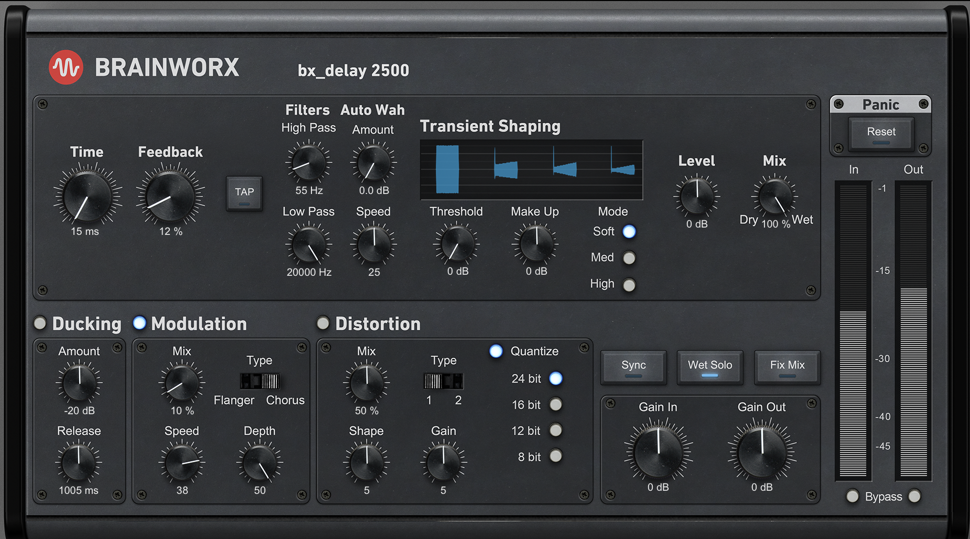Select 8 bit quantization
Viewport: 970px width, 539px height.
(x=556, y=456)
